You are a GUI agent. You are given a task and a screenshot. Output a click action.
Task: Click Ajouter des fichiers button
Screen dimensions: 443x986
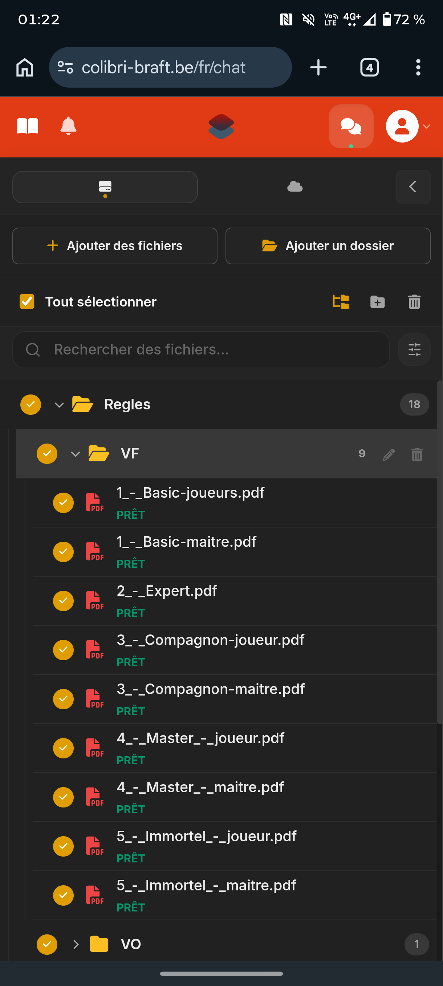coord(115,246)
